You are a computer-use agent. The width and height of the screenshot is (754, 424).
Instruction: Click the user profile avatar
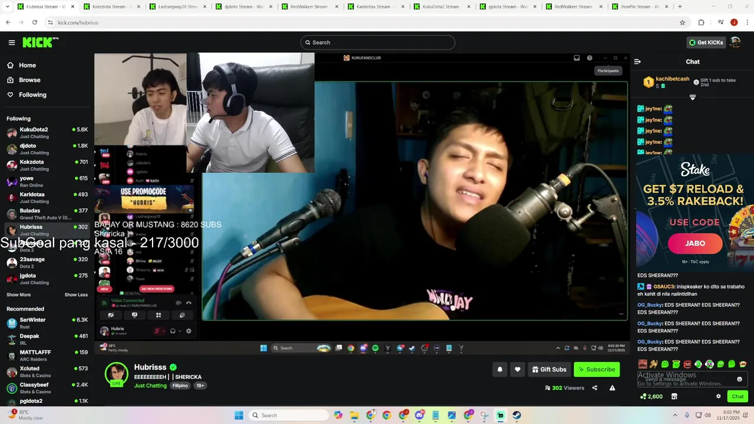pos(735,42)
